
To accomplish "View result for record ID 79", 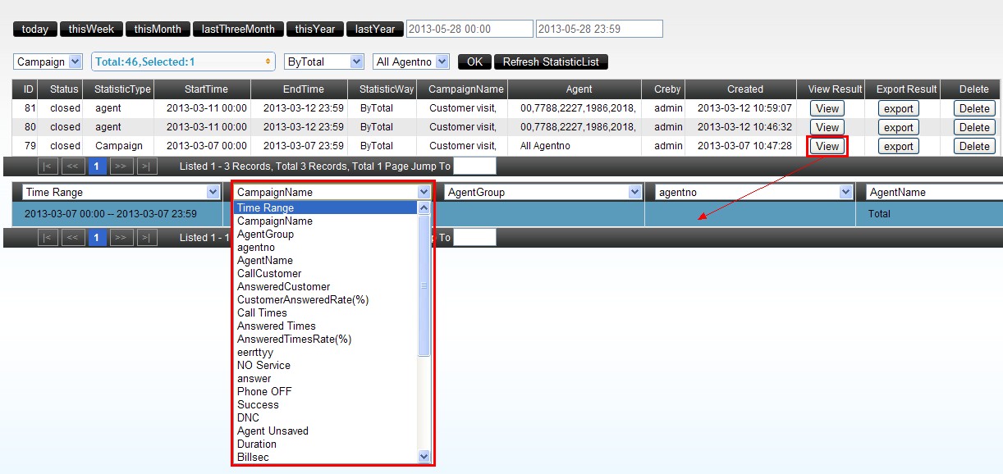I will click(x=827, y=146).
